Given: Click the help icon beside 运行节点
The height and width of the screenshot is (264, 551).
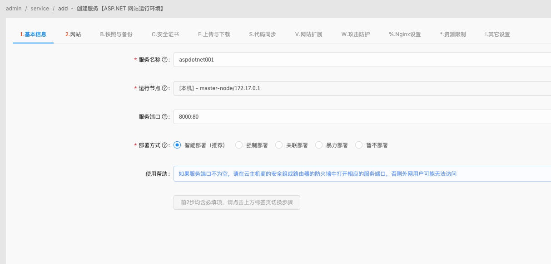Looking at the screenshot, I should click(x=164, y=87).
